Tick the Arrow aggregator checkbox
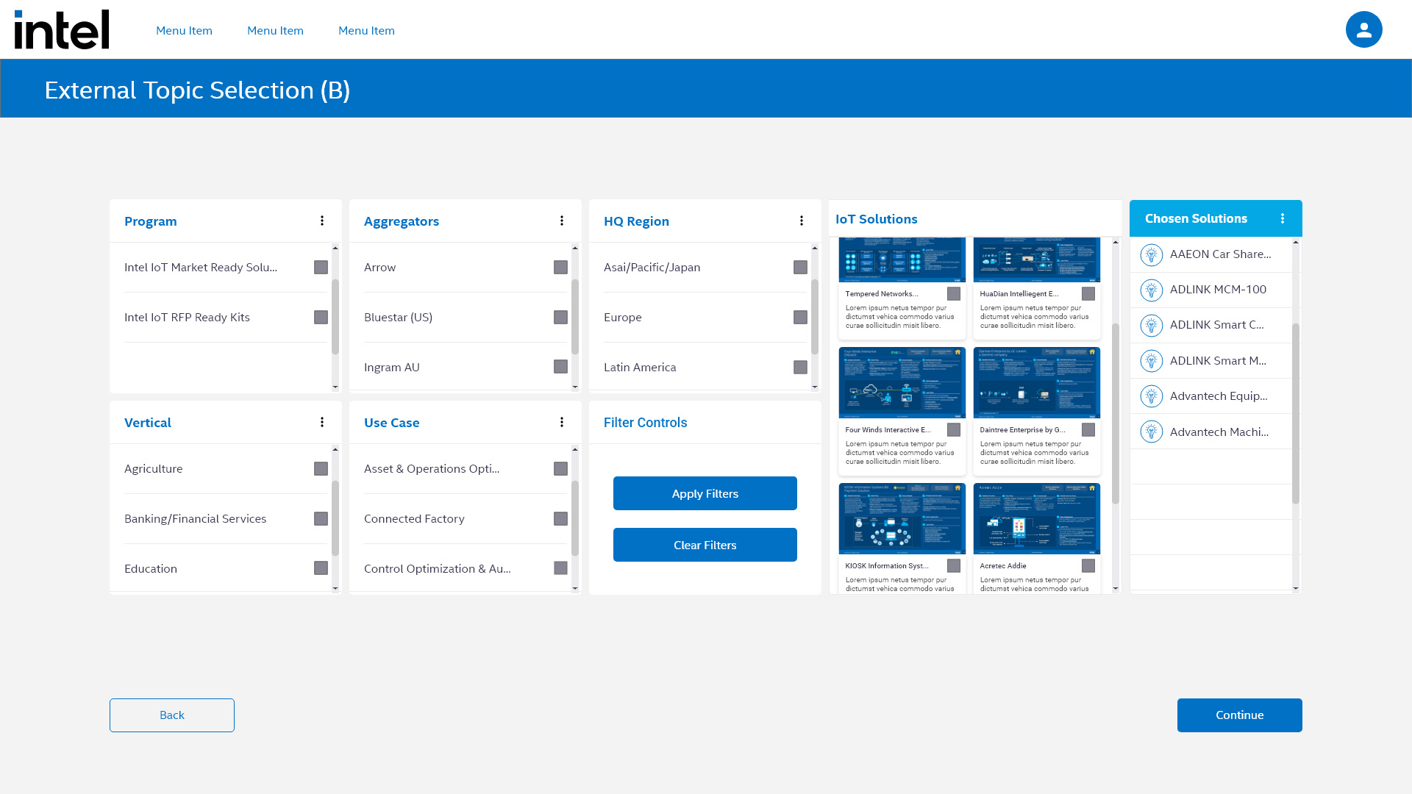 [x=560, y=267]
